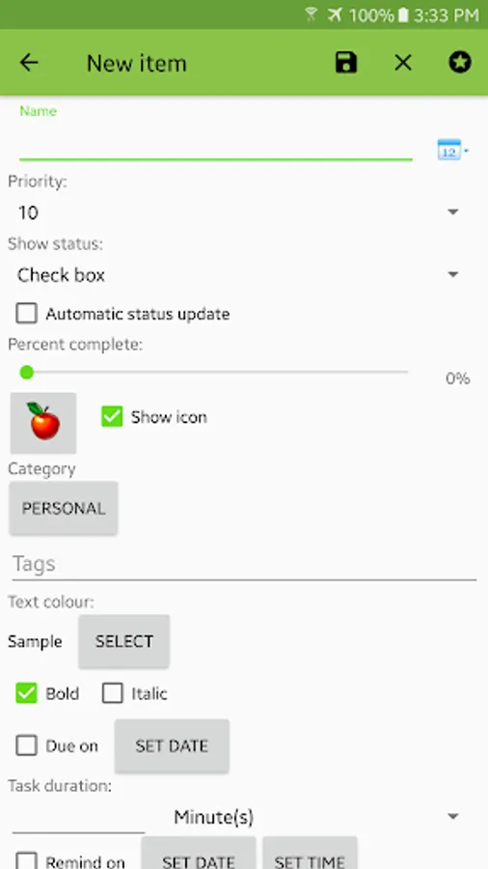Enable Automatic status update checkbox
This screenshot has width=488, height=869.
[26, 314]
